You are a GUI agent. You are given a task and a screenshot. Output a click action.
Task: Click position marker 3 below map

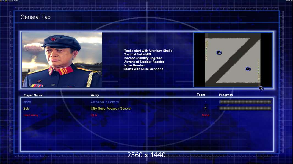point(261,88)
